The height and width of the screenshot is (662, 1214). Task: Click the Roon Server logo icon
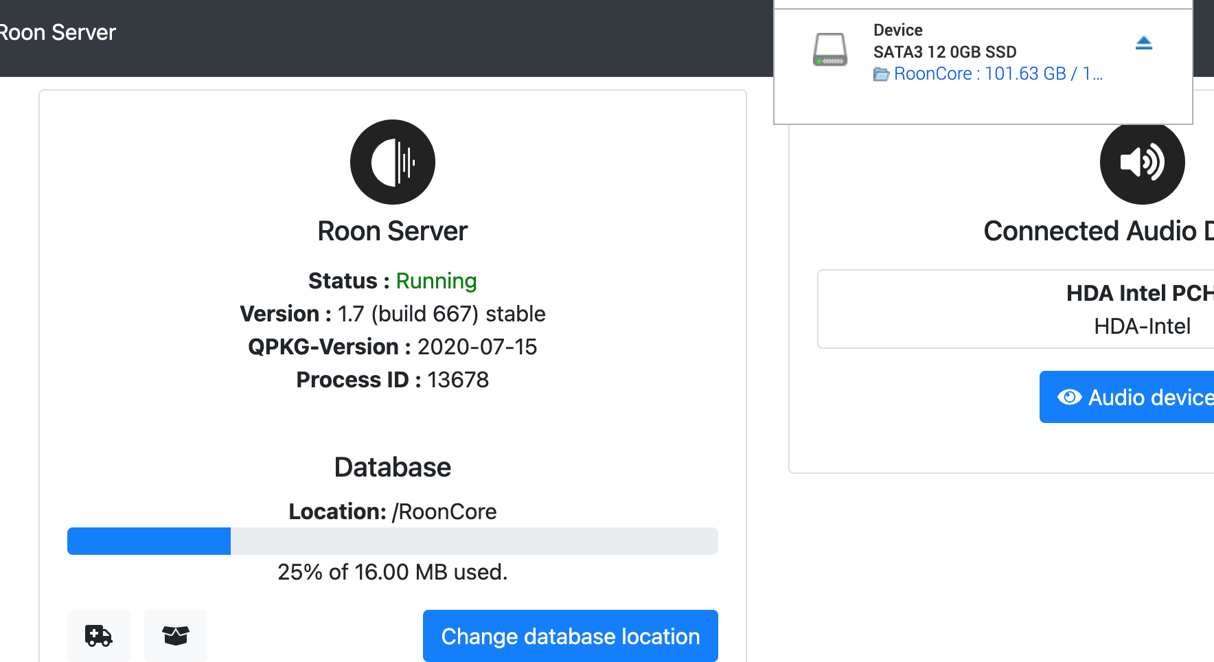pyautogui.click(x=393, y=162)
